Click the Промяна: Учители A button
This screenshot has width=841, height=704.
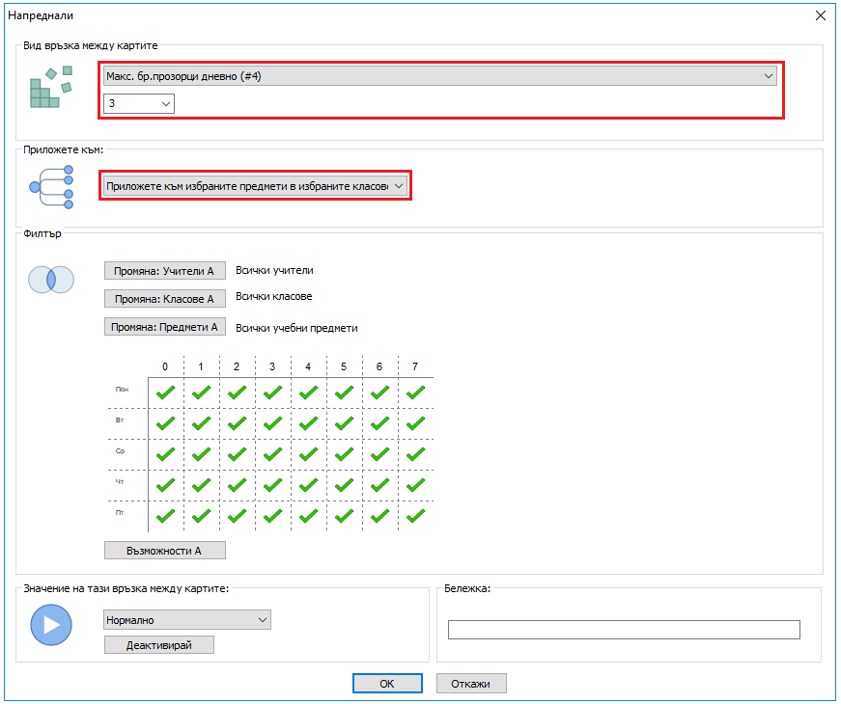(164, 271)
